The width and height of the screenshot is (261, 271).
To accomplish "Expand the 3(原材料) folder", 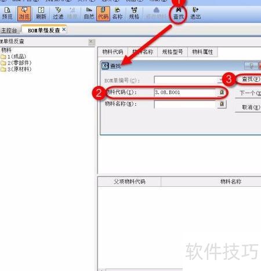I will tap(16, 69).
